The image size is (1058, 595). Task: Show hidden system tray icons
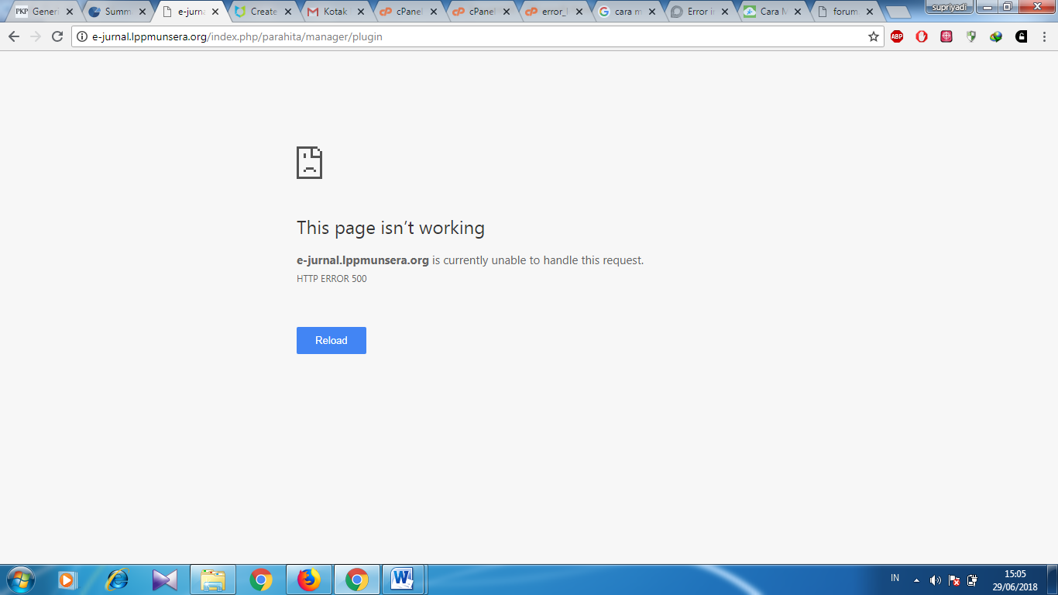click(x=916, y=580)
